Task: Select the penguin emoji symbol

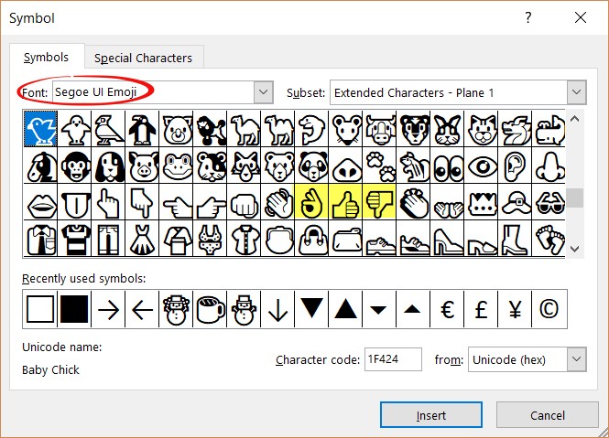Action: (x=143, y=129)
